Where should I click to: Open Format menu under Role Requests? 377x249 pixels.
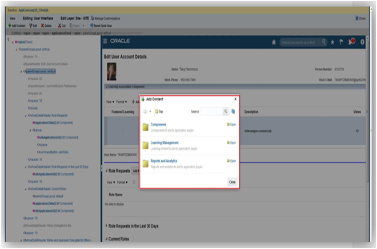(122, 182)
